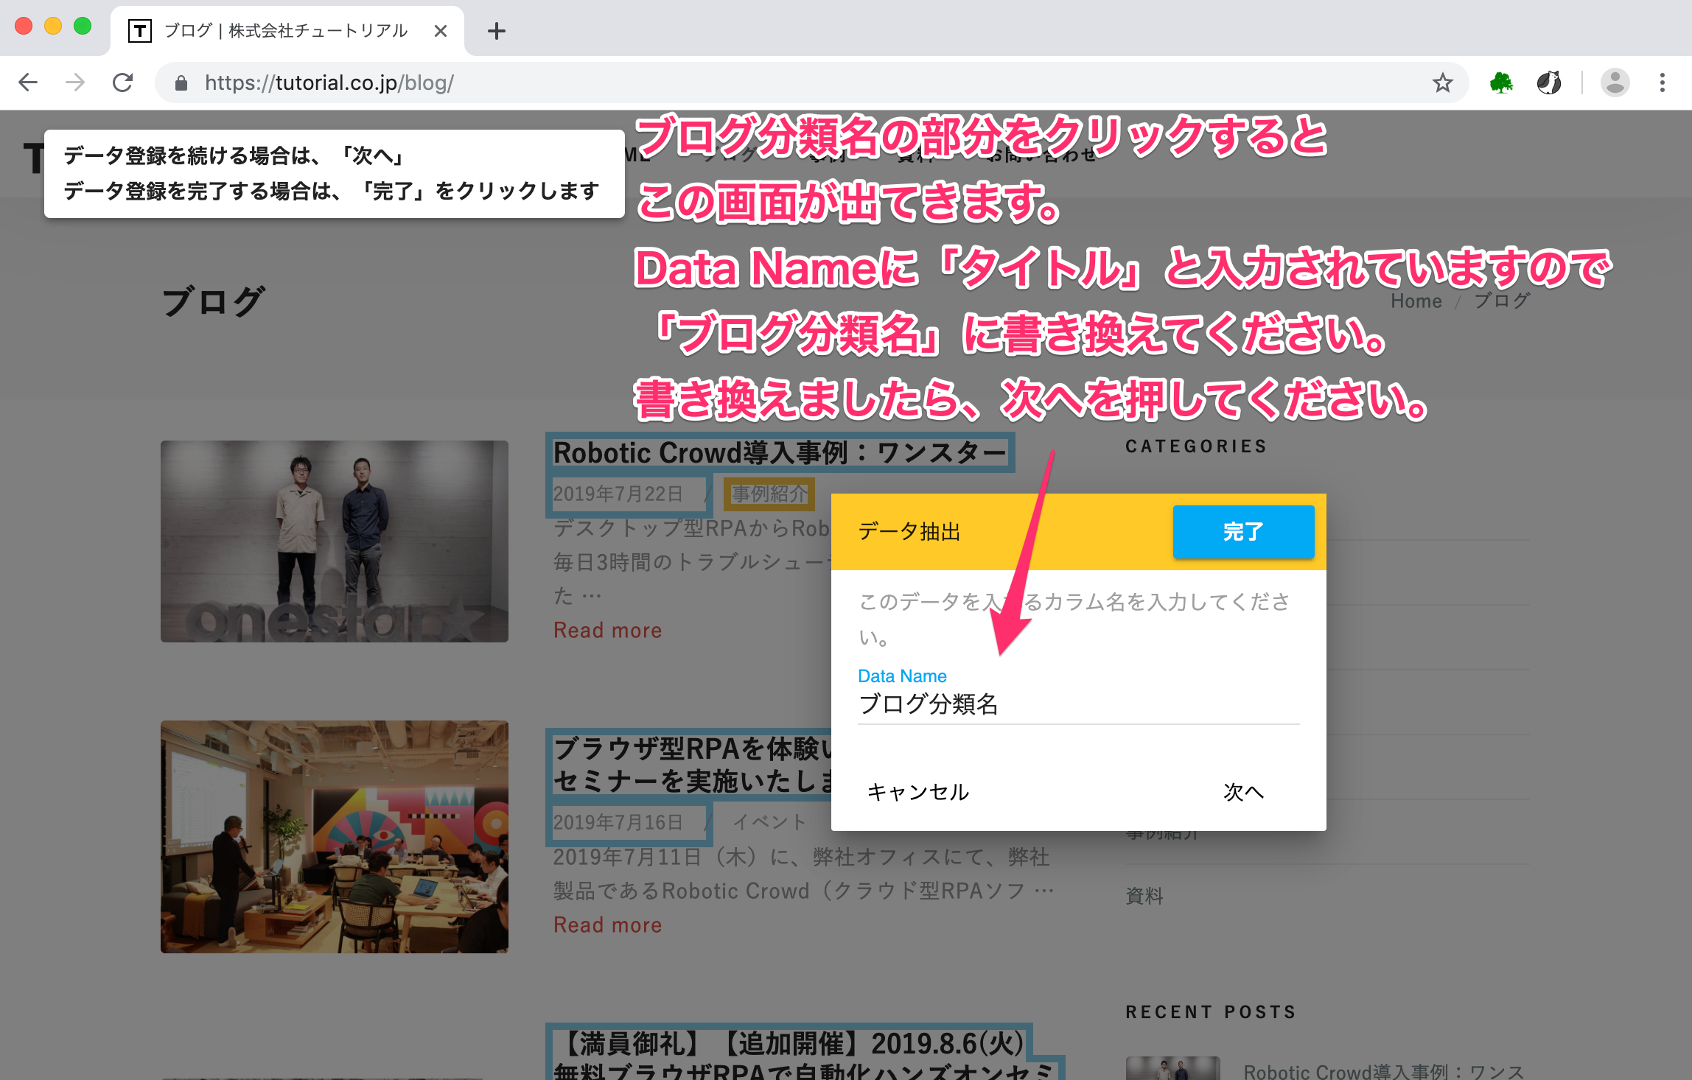Click the blue 完了 button
Image resolution: width=1692 pixels, height=1080 pixels.
click(x=1242, y=531)
